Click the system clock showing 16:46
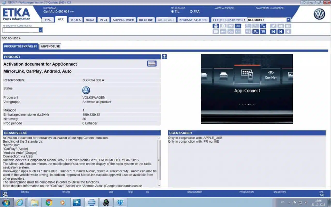 [x=318, y=201]
